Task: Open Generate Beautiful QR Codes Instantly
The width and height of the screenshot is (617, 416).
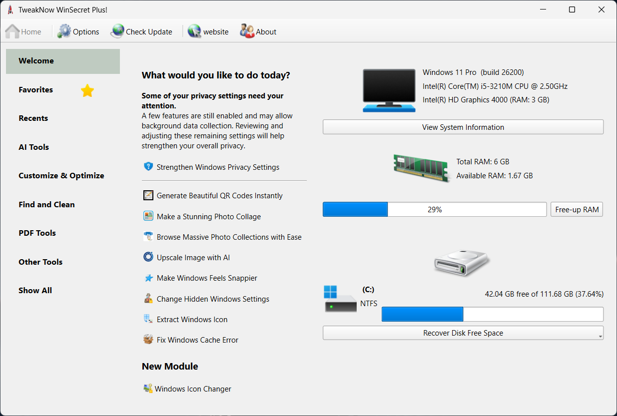Action: (220, 196)
